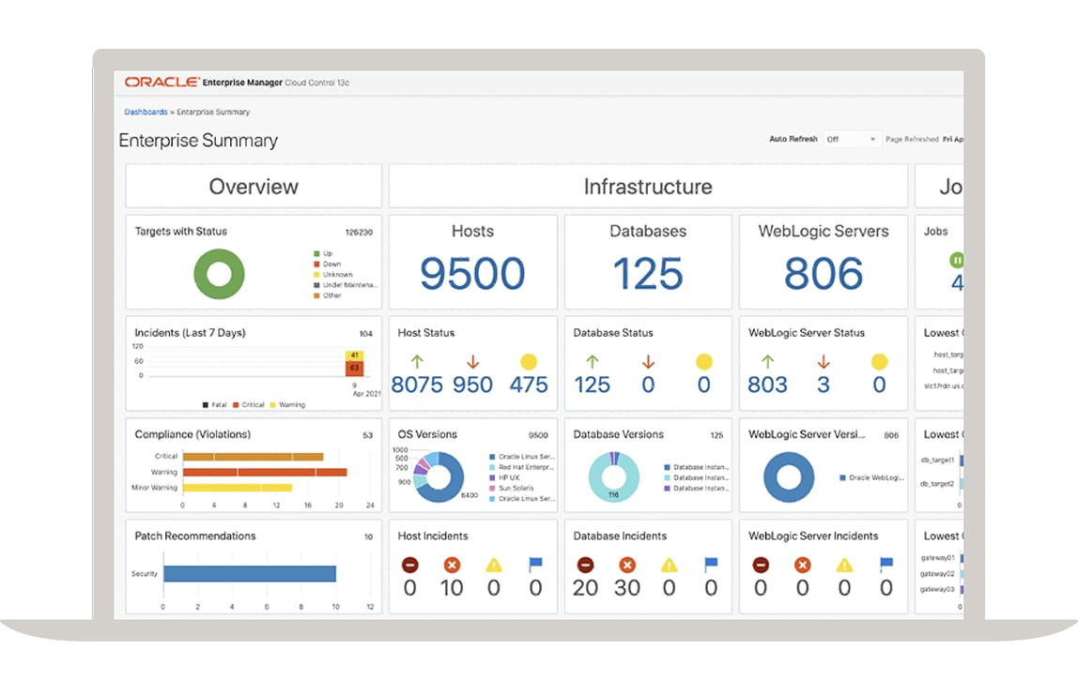Click the Oracle logo in the header
The image size is (1078, 679).
click(162, 82)
